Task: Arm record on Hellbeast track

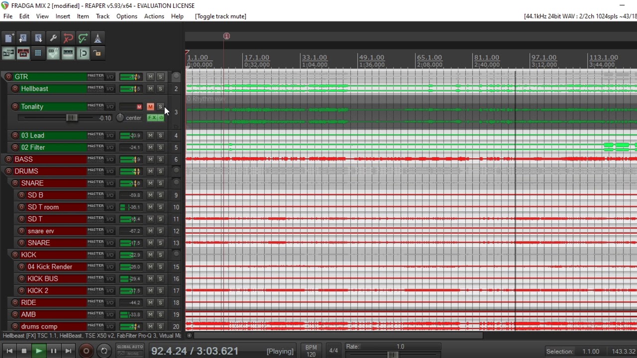Action: point(15,89)
